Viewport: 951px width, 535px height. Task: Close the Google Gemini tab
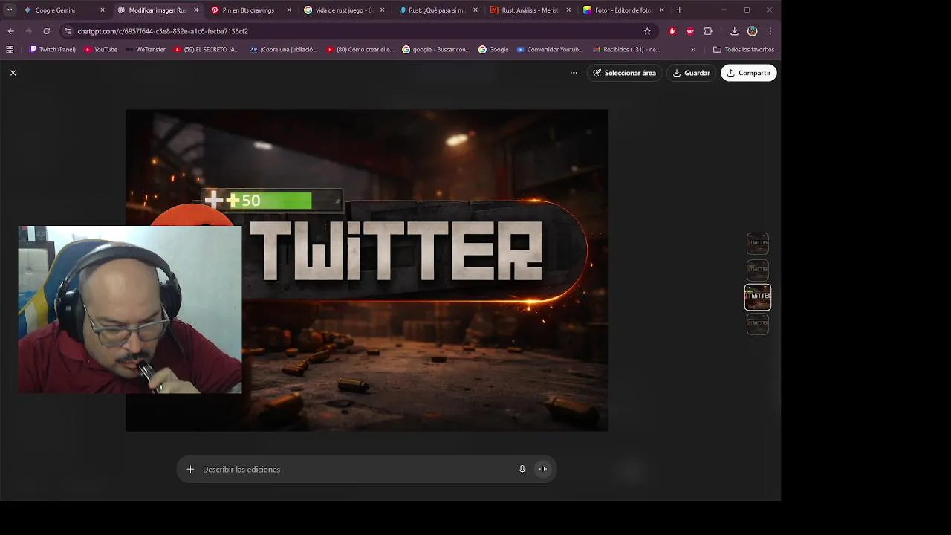103,10
